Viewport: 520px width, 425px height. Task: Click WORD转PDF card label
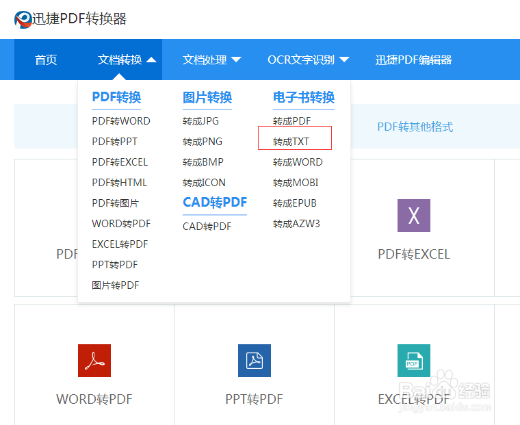pos(94,400)
